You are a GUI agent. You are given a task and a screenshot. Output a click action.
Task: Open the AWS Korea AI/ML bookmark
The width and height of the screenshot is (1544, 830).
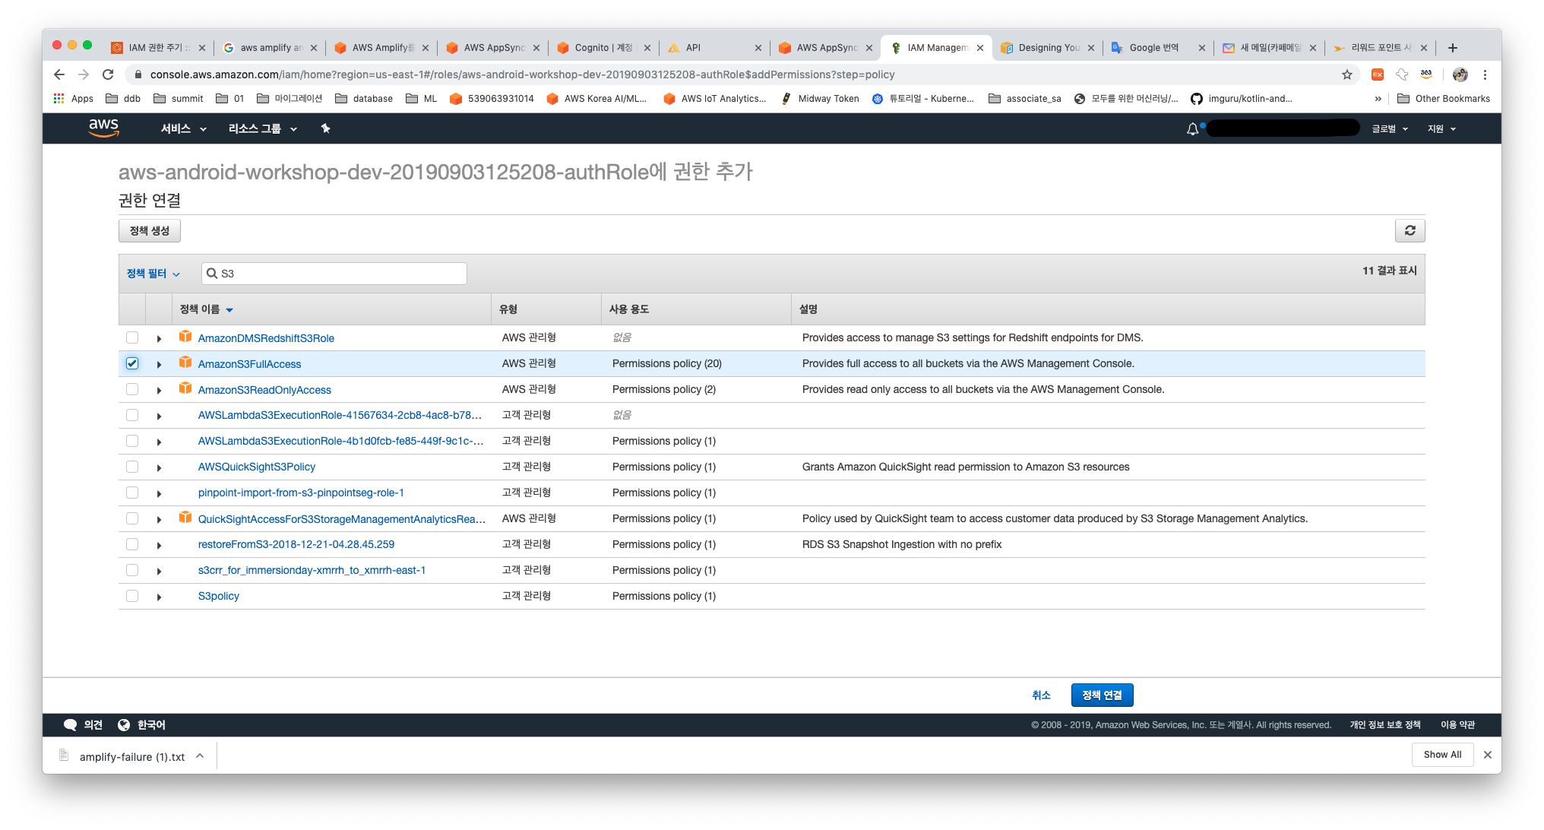596,98
